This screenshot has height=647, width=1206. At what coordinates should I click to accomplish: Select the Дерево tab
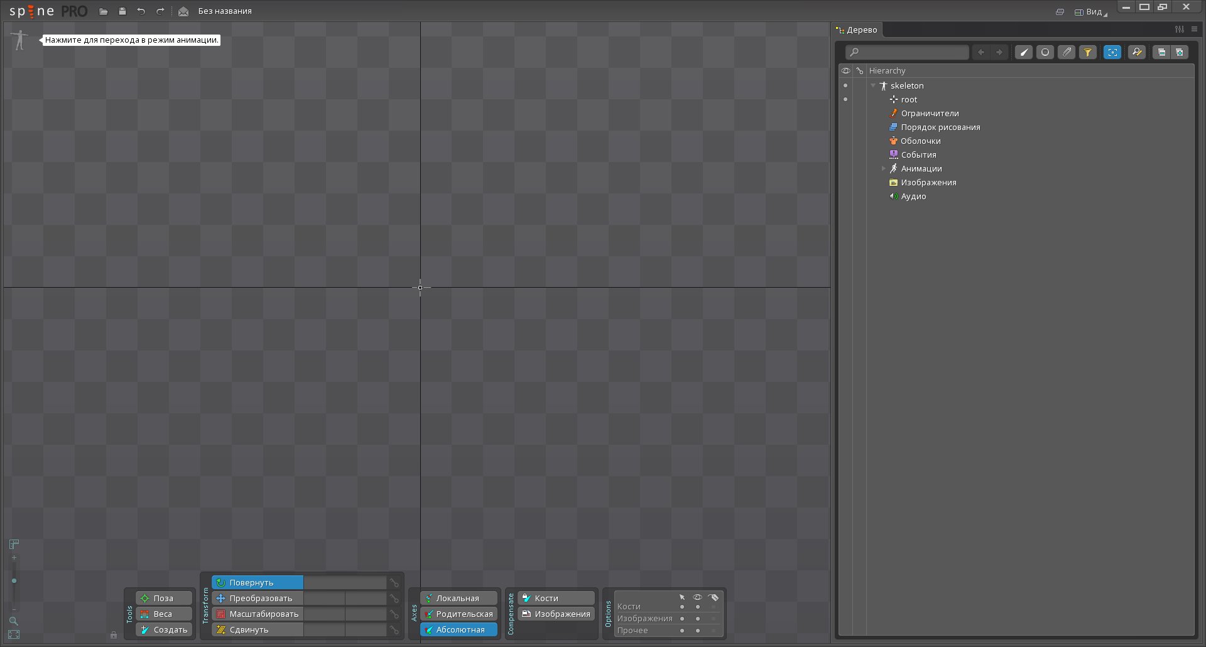point(857,30)
